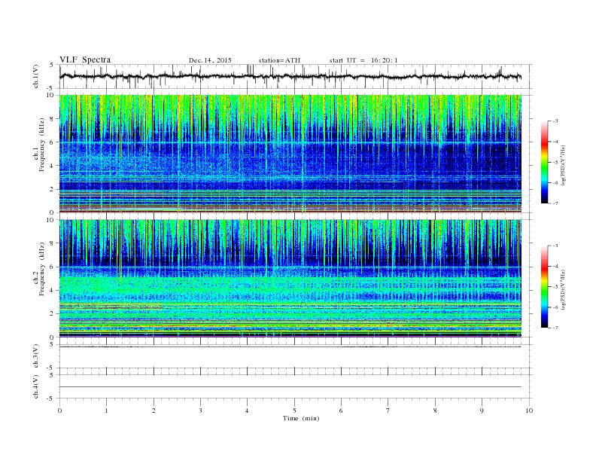Click the ch.2 frequency tick label '4'
Viewport: 596px width, 461px height.
(53, 290)
